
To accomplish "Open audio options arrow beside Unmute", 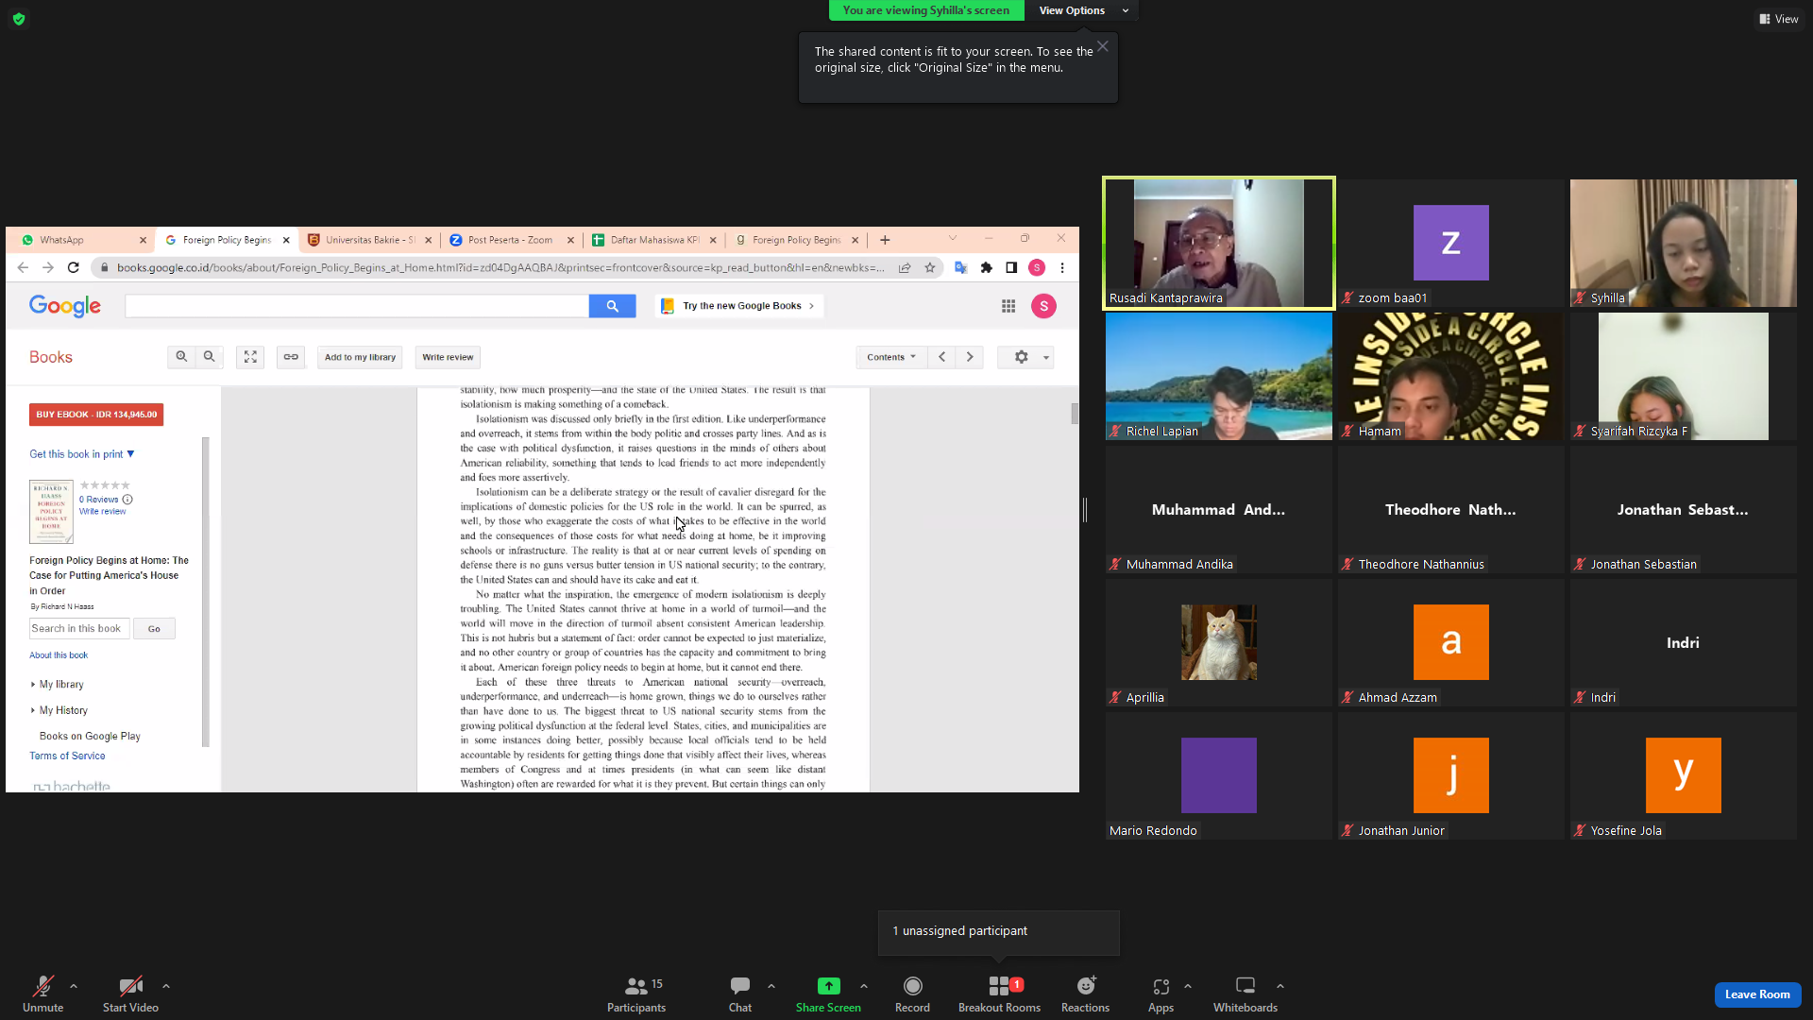I will coord(74,986).
